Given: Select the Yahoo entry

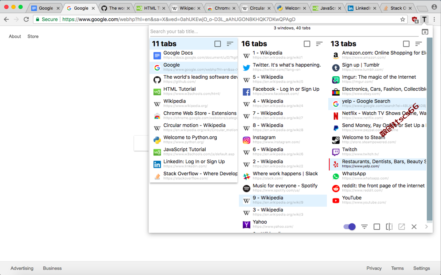Looking at the screenshot, I should (283, 224).
